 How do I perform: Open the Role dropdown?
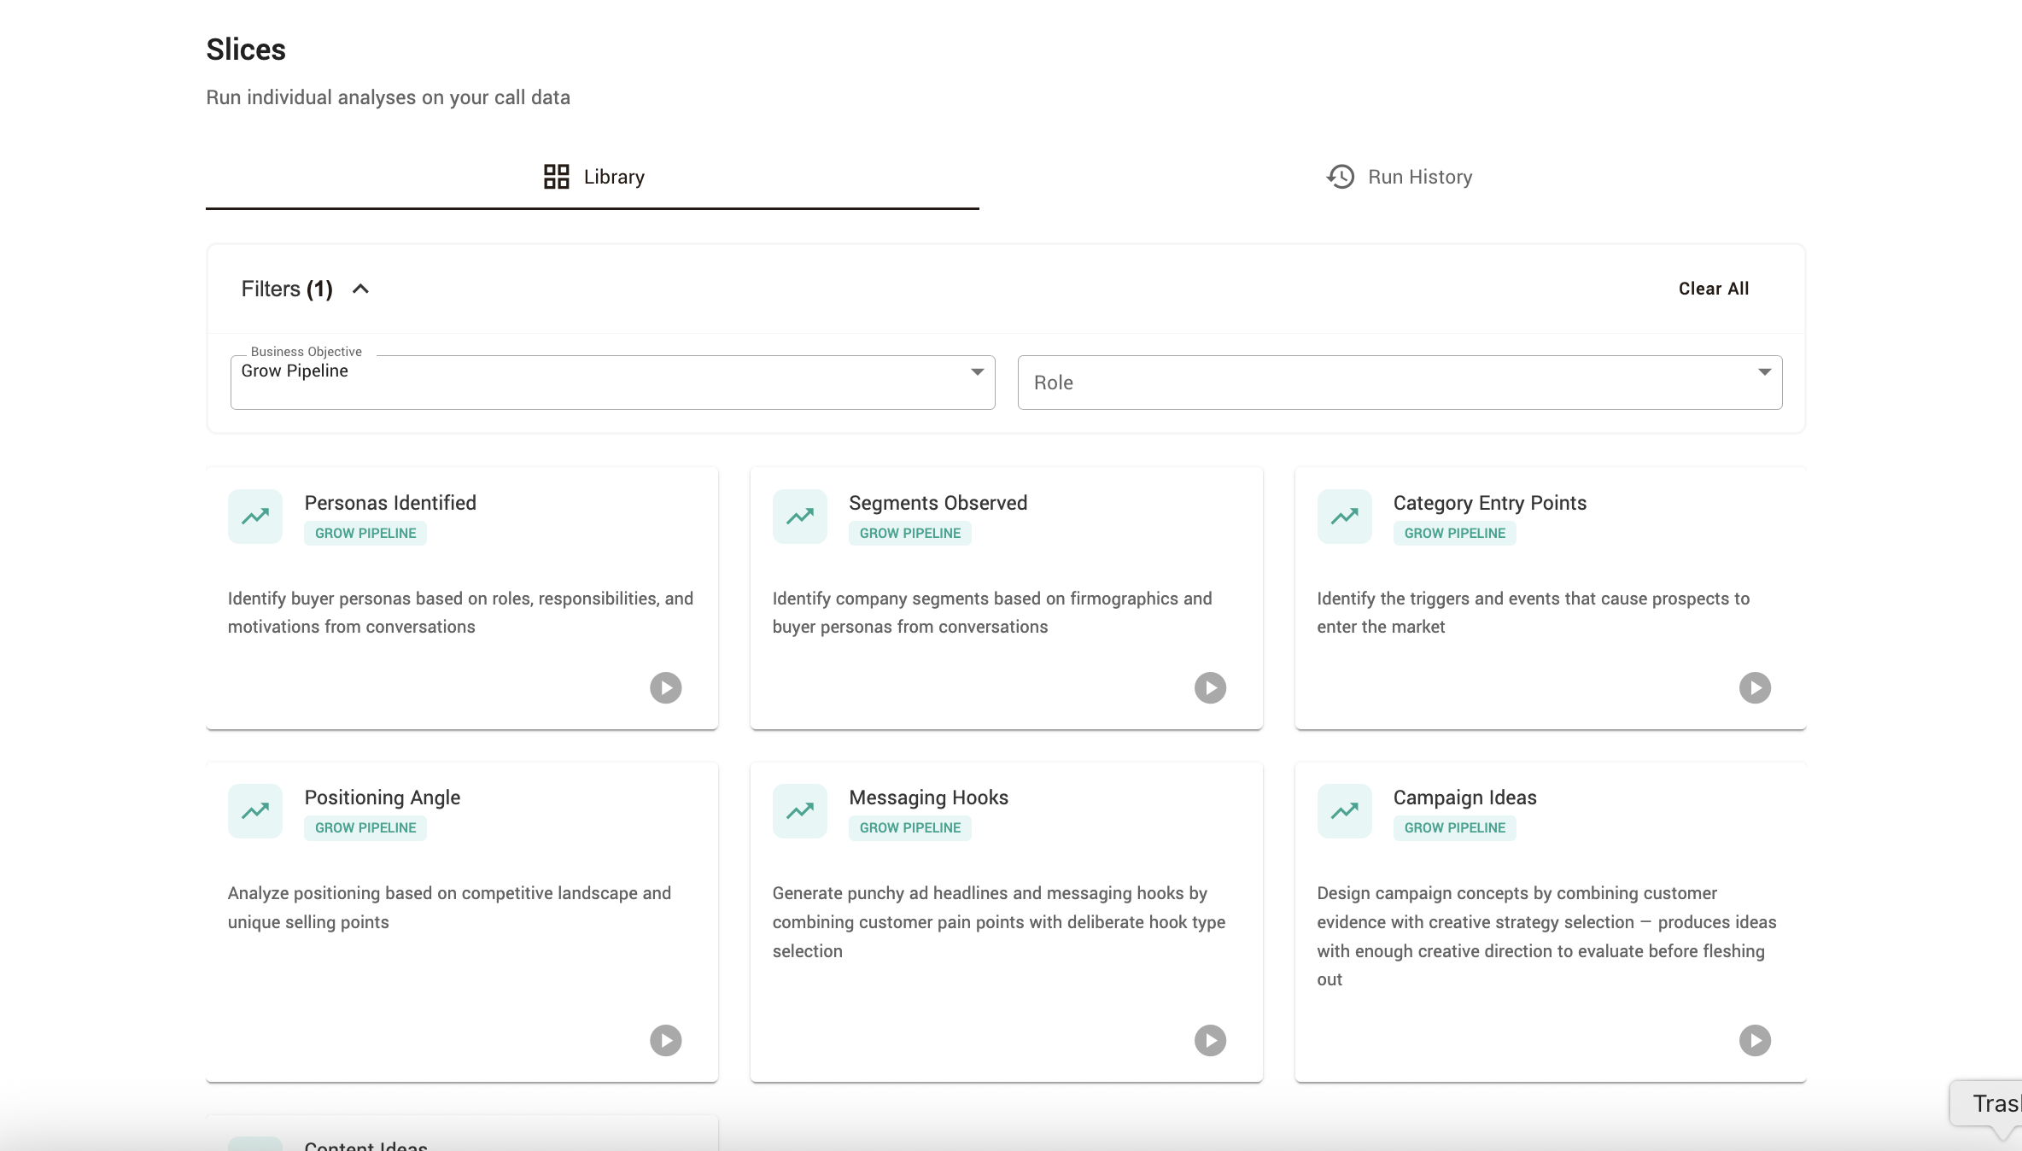pyautogui.click(x=1400, y=382)
